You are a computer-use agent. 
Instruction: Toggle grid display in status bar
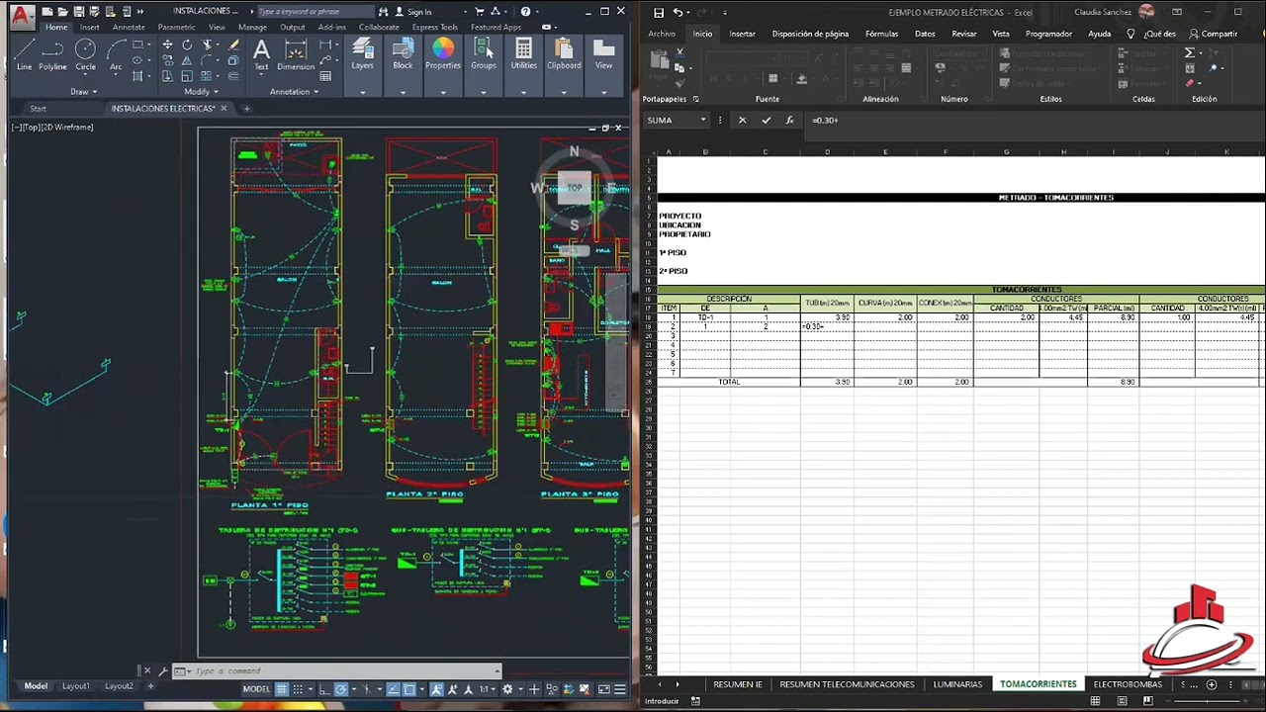[282, 689]
